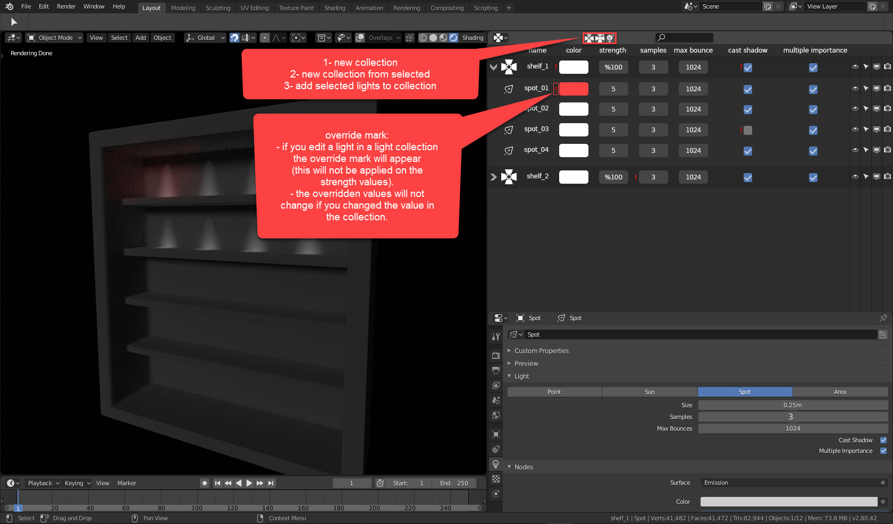The image size is (893, 524).
Task: Switch to the Compositing workspace tab
Action: point(447,8)
